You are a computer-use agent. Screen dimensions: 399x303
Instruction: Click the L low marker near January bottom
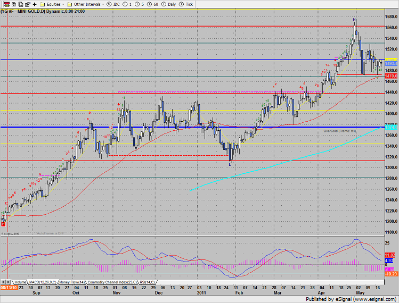pyautogui.click(x=230, y=165)
